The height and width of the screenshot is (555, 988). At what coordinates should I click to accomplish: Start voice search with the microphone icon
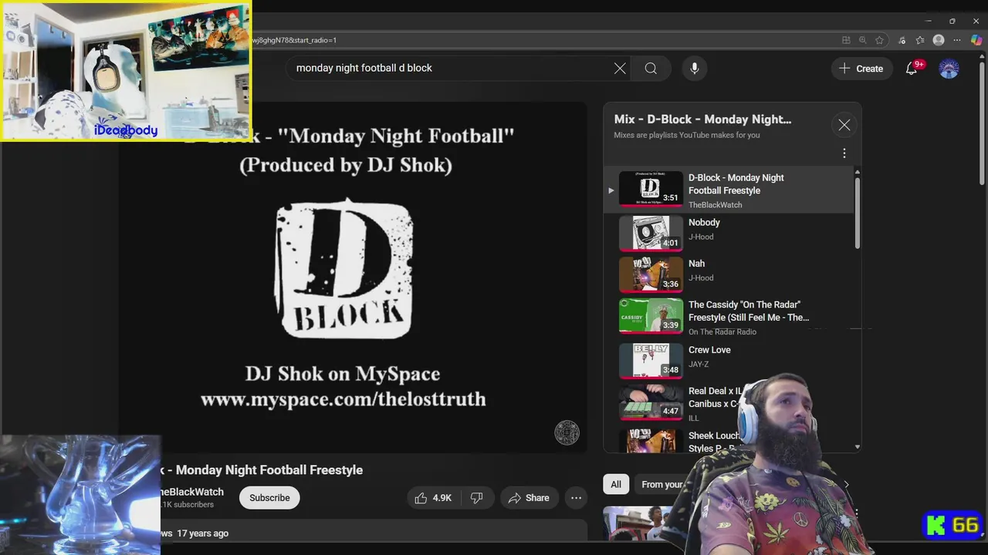694,69
